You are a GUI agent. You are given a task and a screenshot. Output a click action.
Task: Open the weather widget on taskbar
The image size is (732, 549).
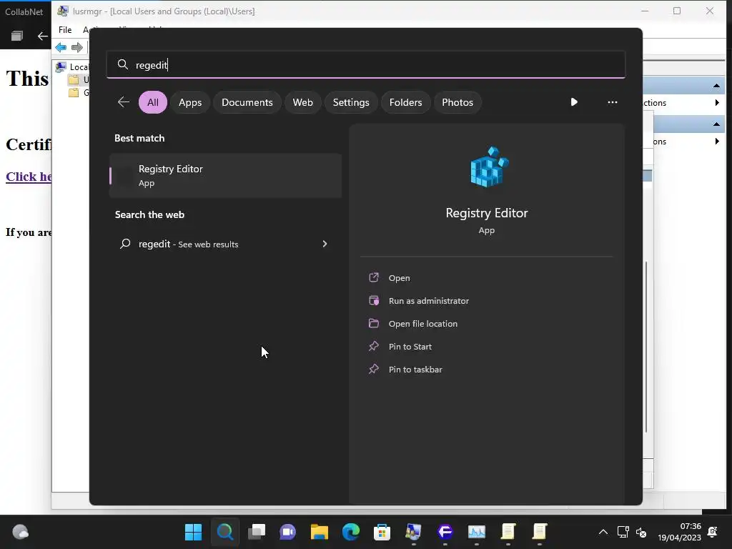point(20,532)
